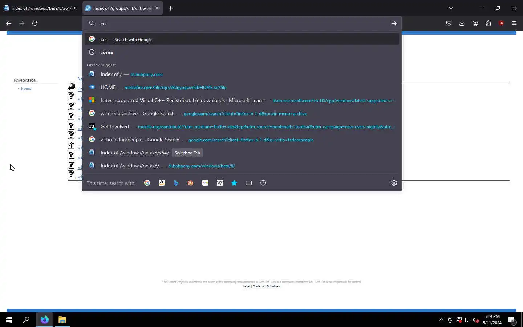The width and height of the screenshot is (523, 327).
Task: Open a new tab with plus button
Action: [x=171, y=8]
